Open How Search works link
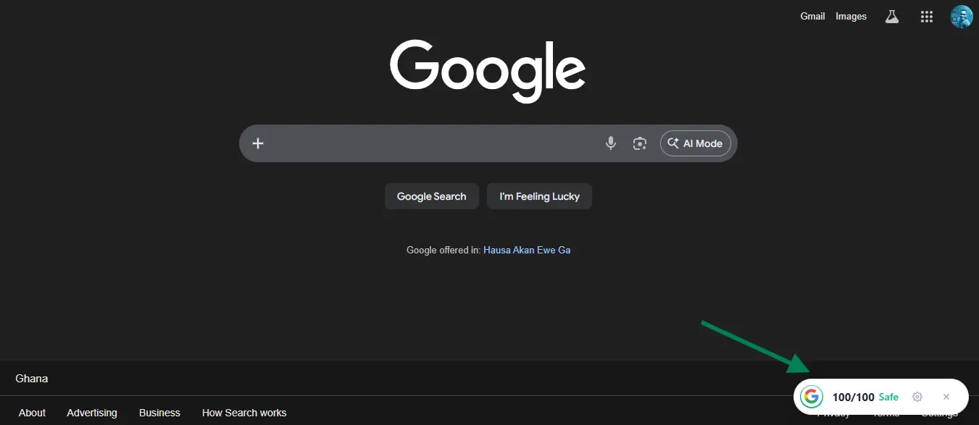The image size is (979, 425). (x=244, y=413)
